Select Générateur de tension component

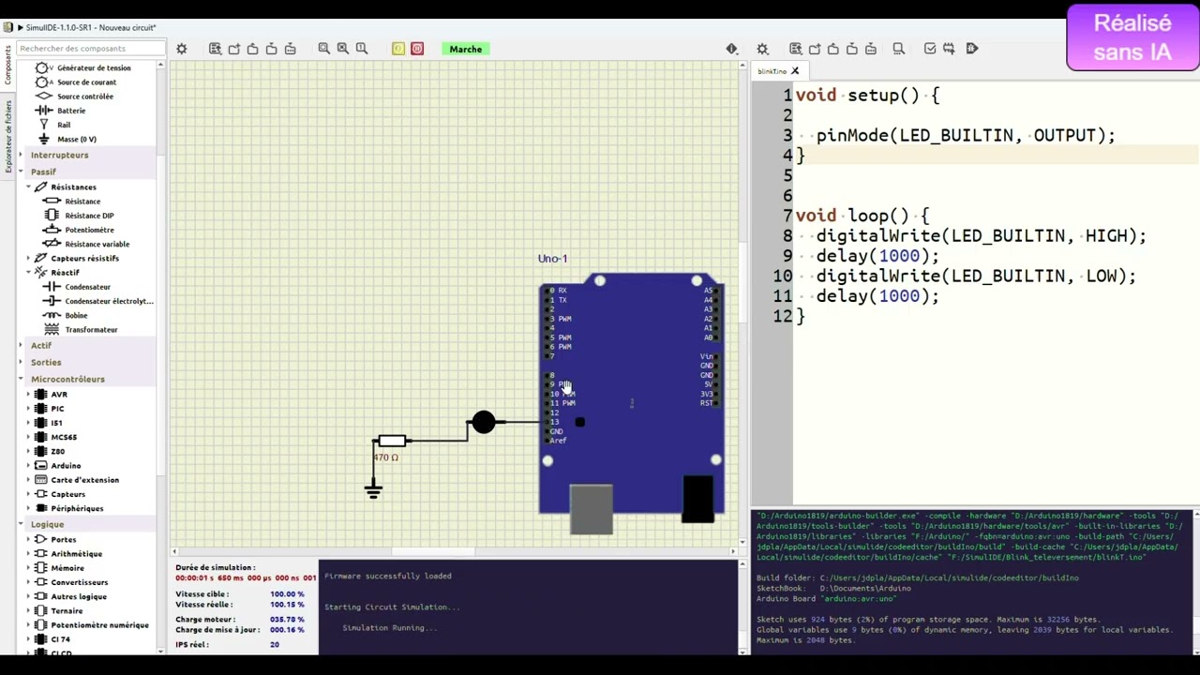click(x=94, y=67)
